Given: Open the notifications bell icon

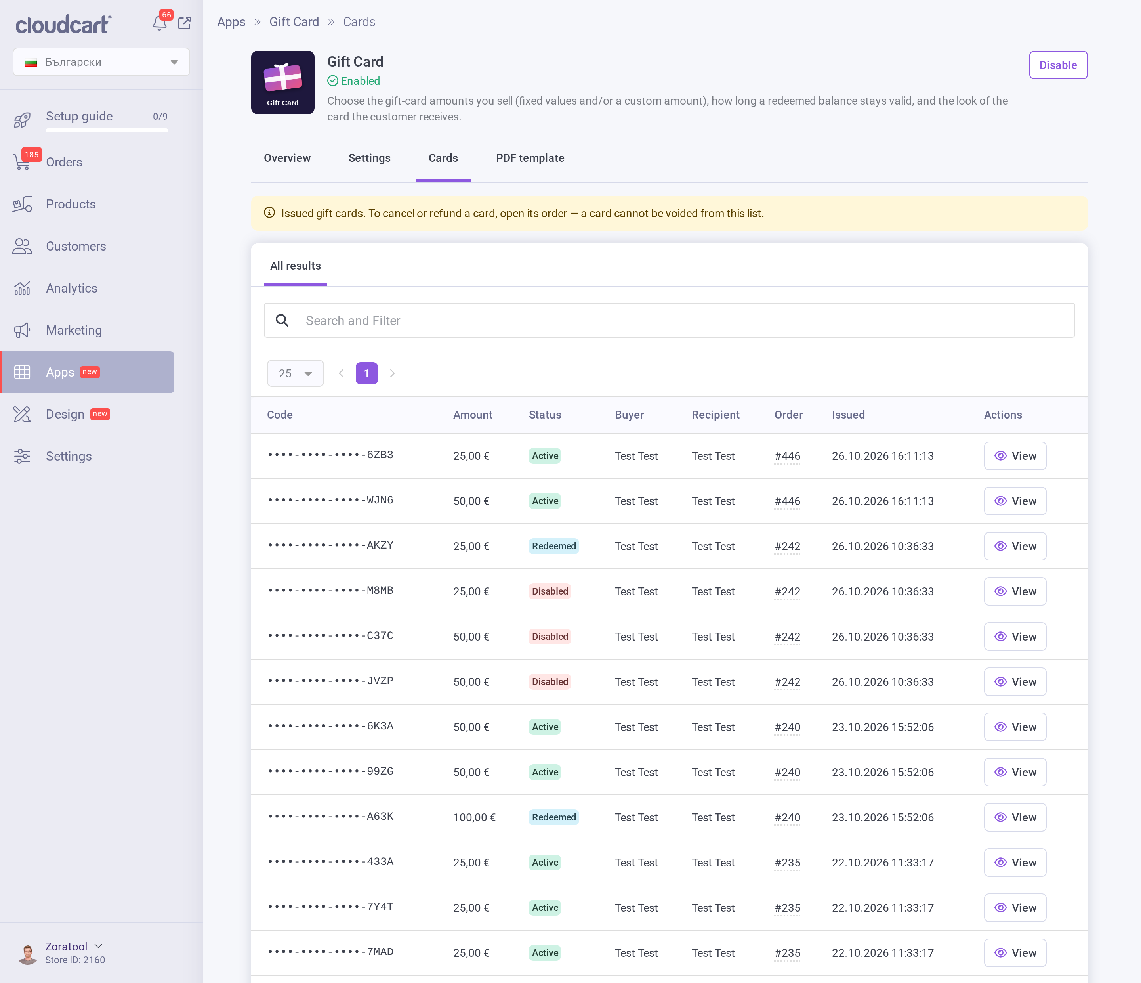Looking at the screenshot, I should [159, 23].
